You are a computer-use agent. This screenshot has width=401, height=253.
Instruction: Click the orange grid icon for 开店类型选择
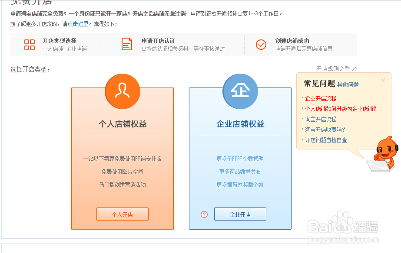(30, 45)
